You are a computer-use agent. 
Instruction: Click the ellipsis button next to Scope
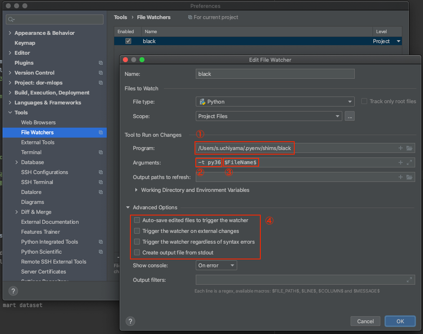tap(350, 116)
